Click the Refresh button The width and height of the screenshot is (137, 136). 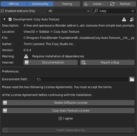[x=122, y=4]
